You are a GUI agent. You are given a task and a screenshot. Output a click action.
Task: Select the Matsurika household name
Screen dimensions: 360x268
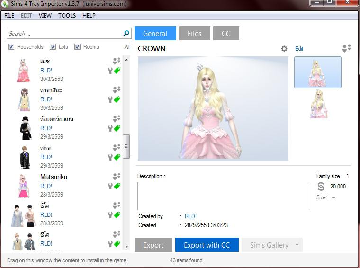(x=54, y=177)
